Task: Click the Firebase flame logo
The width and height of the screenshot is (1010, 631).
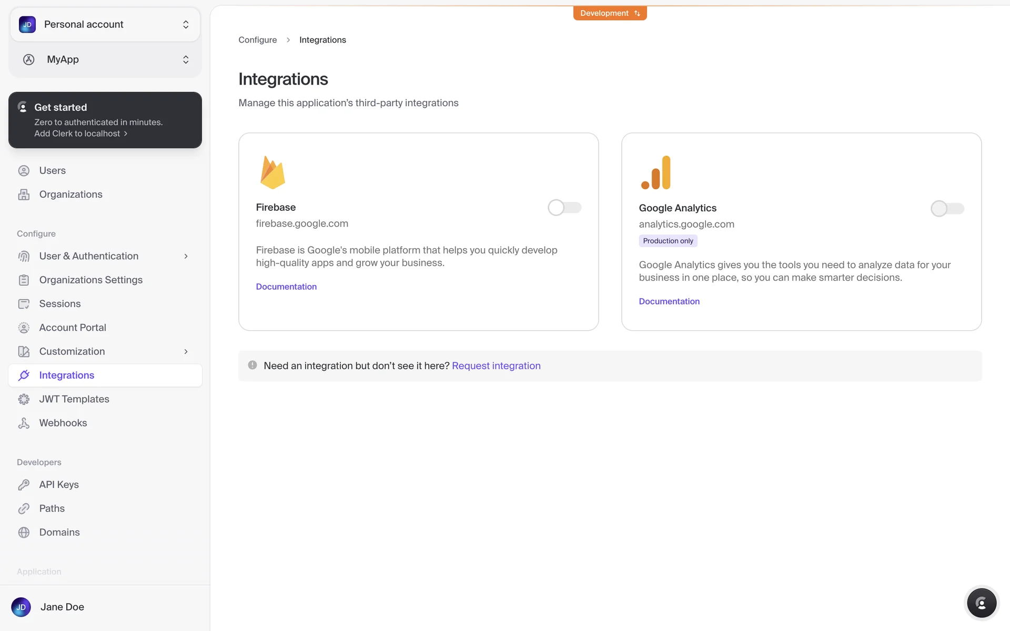Action: [272, 172]
